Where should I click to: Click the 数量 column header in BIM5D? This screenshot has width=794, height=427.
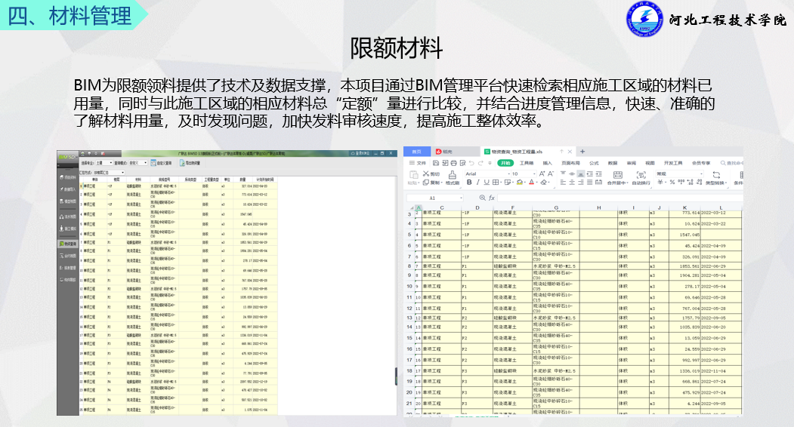tap(243, 179)
